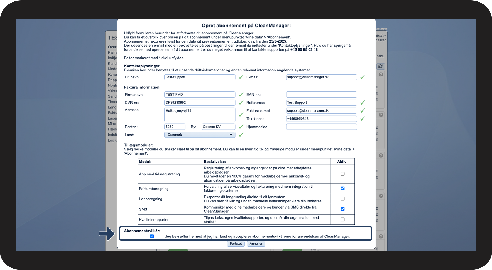Click the Firmanavn input field
Viewport: 492px width, 270px height.
point(200,95)
